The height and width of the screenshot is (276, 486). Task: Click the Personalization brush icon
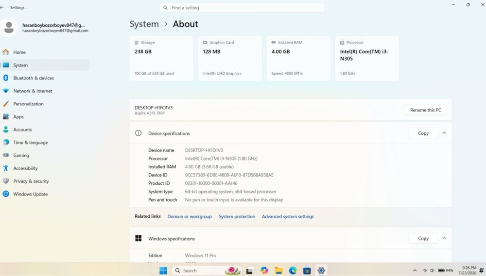pyautogui.click(x=5, y=104)
